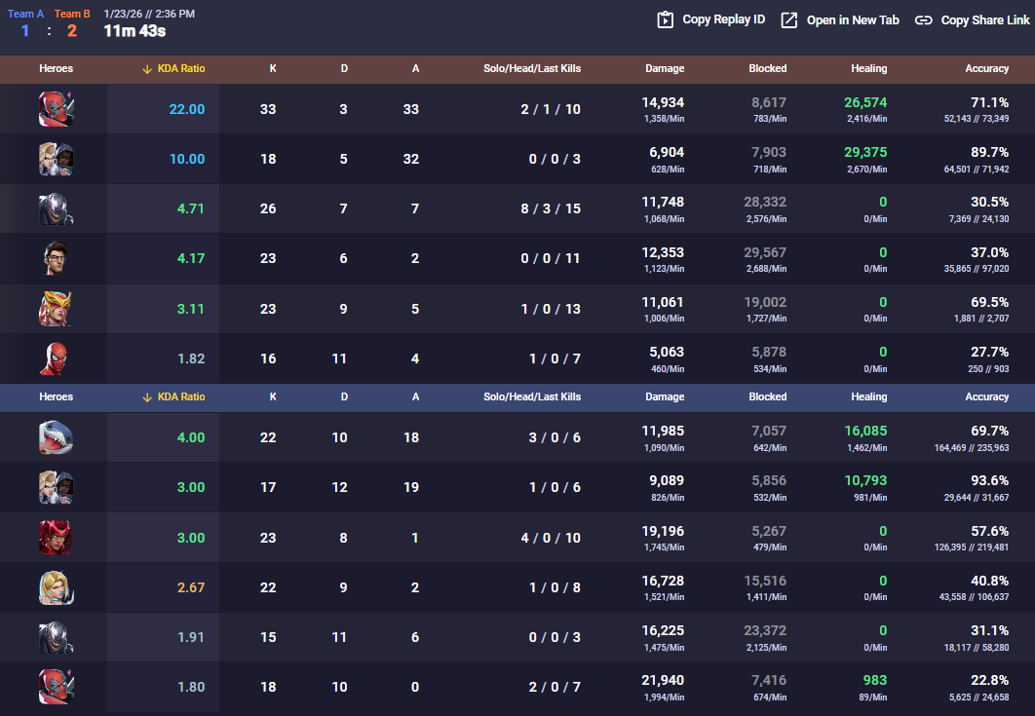Viewport: 1035px width, 716px height.
Task: Click the 26,574 healing value
Action: point(865,102)
